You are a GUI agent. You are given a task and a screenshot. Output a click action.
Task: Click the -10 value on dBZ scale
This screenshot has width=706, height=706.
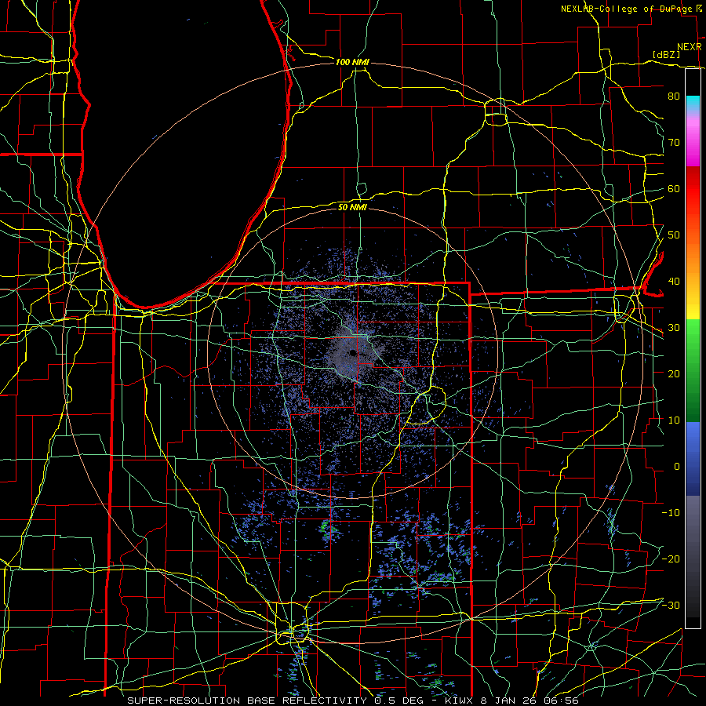671,512
